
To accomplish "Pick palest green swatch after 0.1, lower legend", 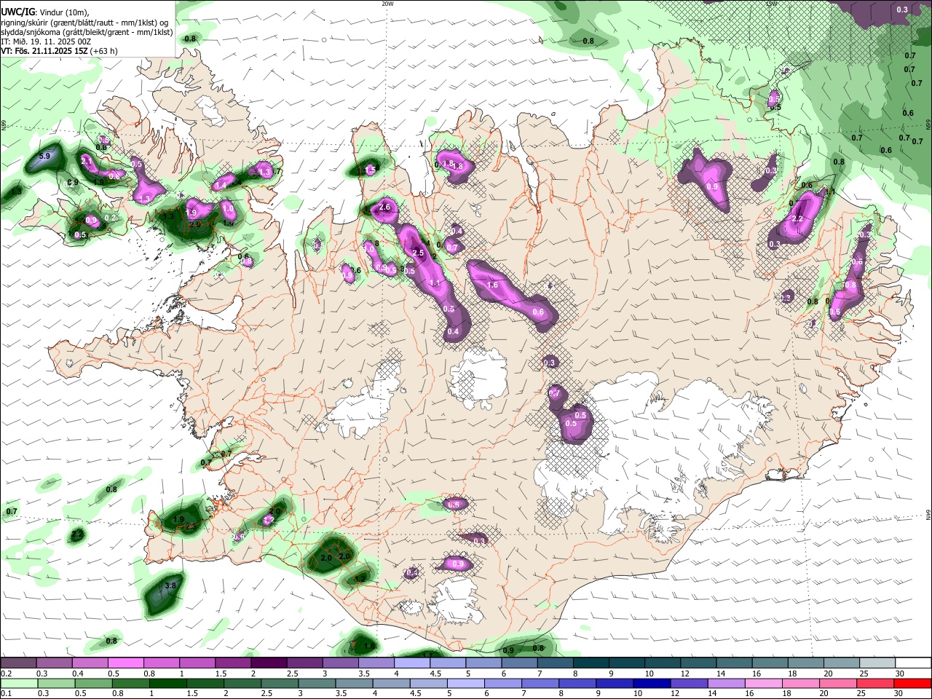I will [18, 684].
